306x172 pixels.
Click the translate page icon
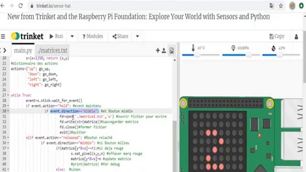coord(272,6)
